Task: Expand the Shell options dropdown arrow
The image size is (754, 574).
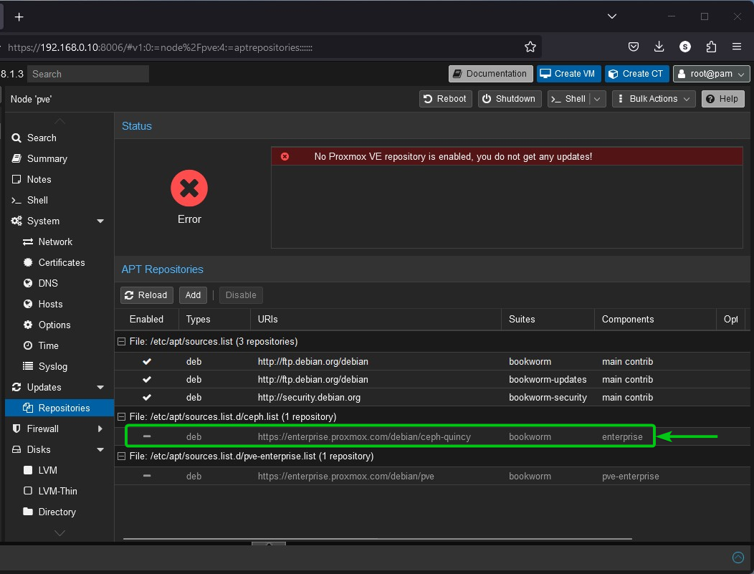Action: pyautogui.click(x=597, y=99)
